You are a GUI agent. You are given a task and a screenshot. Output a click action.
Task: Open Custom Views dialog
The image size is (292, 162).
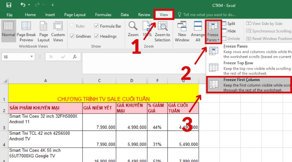tap(58, 31)
